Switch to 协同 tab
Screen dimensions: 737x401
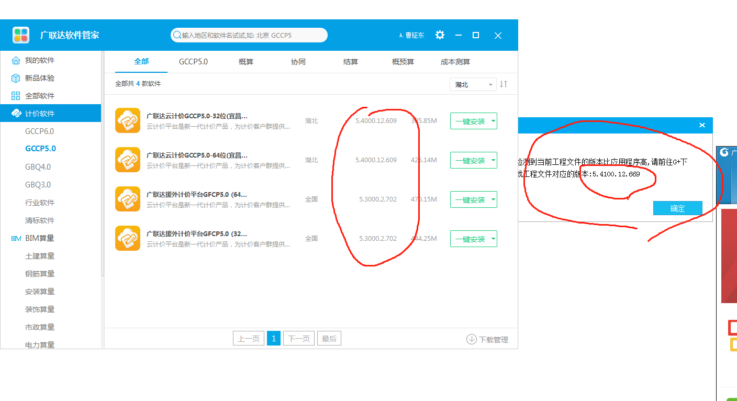coord(298,62)
